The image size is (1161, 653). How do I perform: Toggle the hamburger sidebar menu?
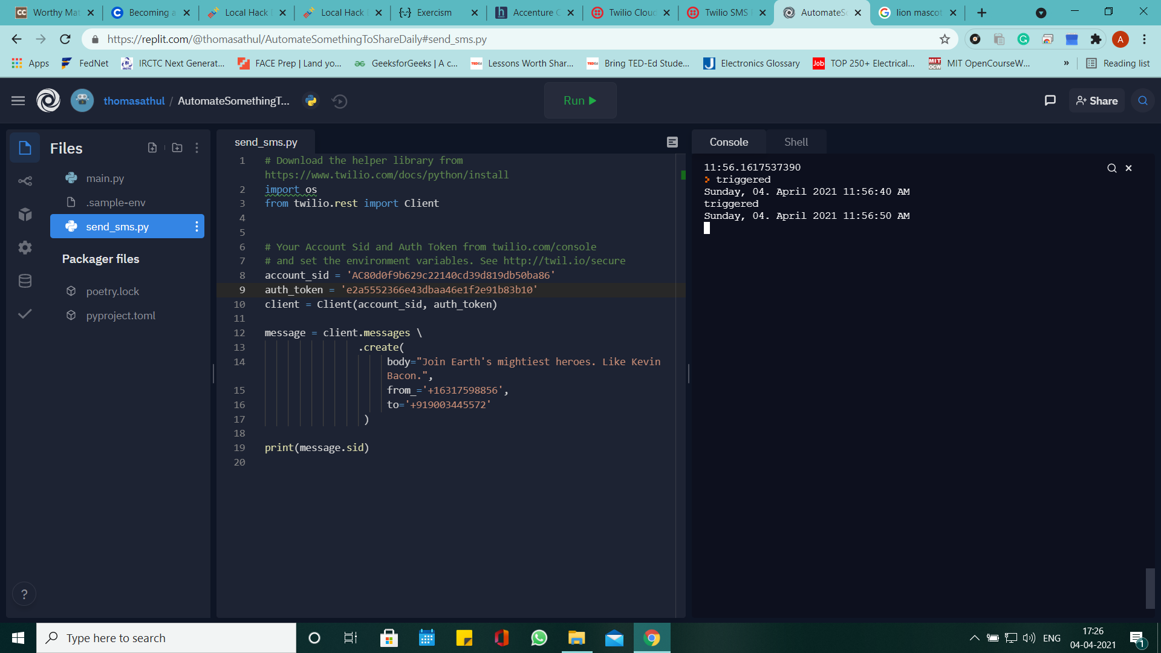point(18,101)
